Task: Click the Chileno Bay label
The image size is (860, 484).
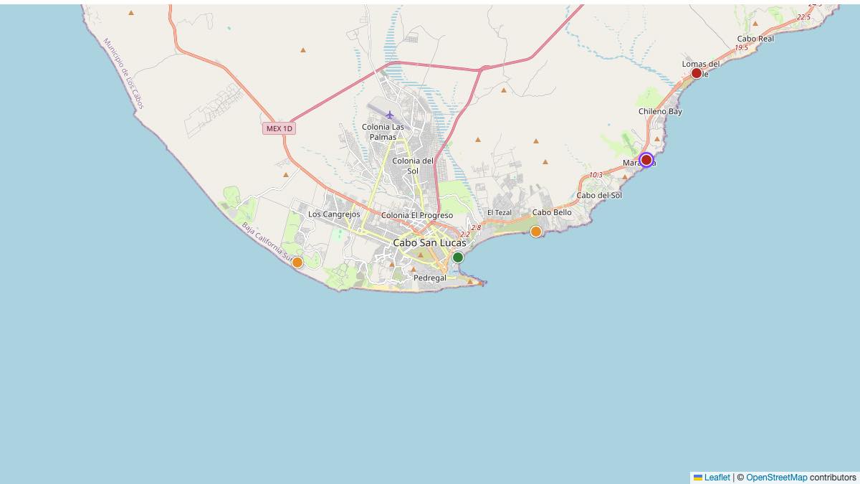Action: coord(660,111)
